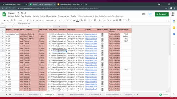Toggle Existe Producto checkbox for P1-L4 row
The width and height of the screenshot is (177, 99).
click(x=103, y=60)
